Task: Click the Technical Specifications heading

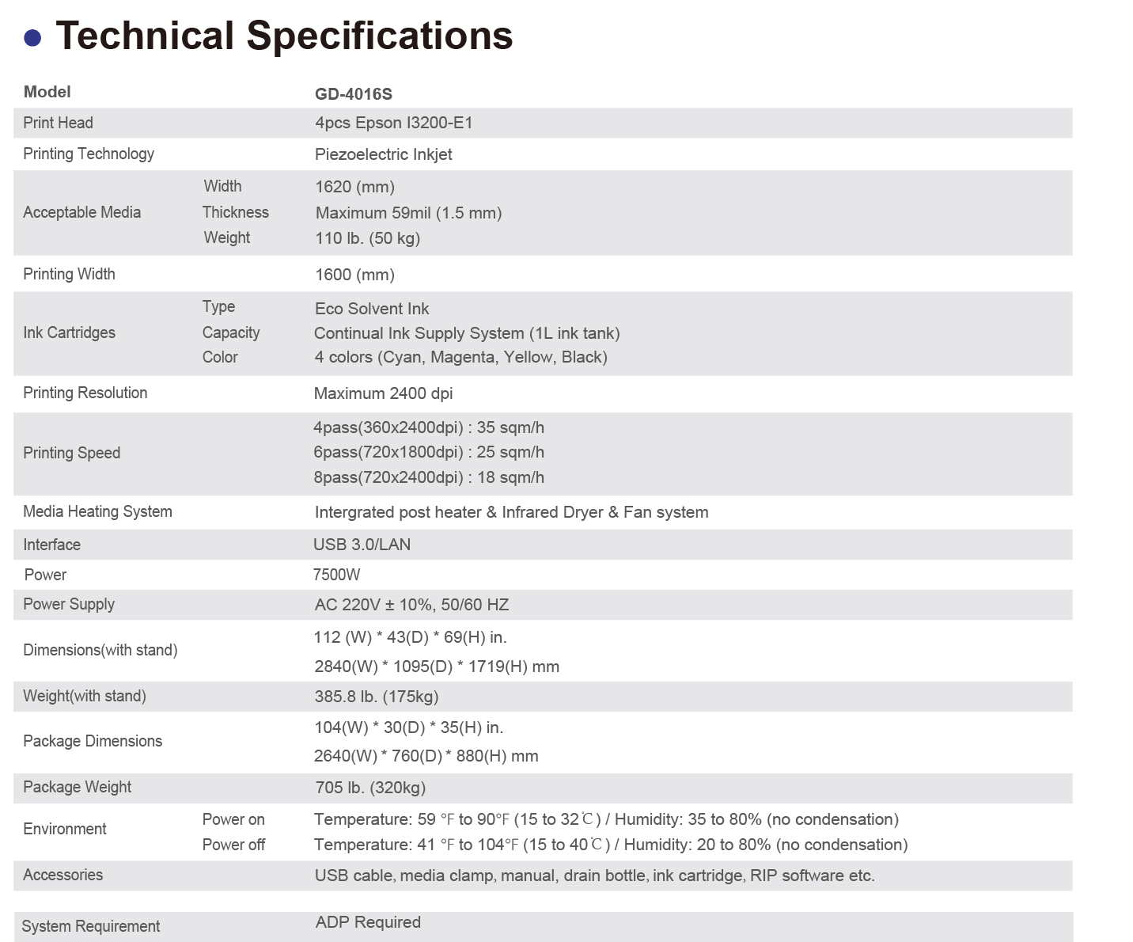Action: point(284,36)
